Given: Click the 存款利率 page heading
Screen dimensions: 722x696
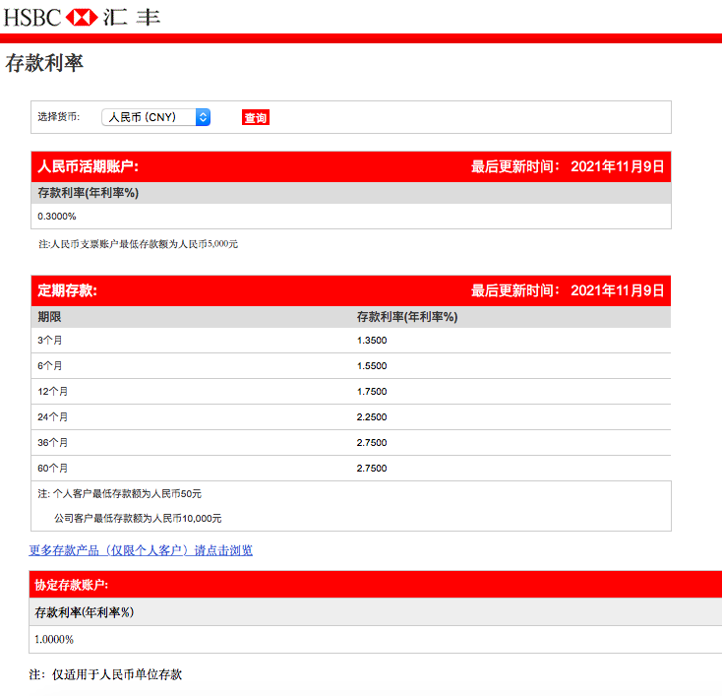Looking at the screenshot, I should click(x=44, y=64).
